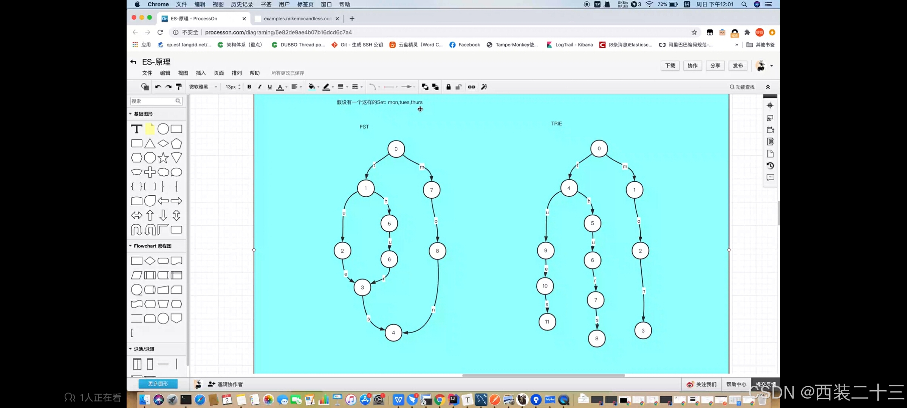
Task: Open navigation compass panel icon
Action: (x=770, y=105)
